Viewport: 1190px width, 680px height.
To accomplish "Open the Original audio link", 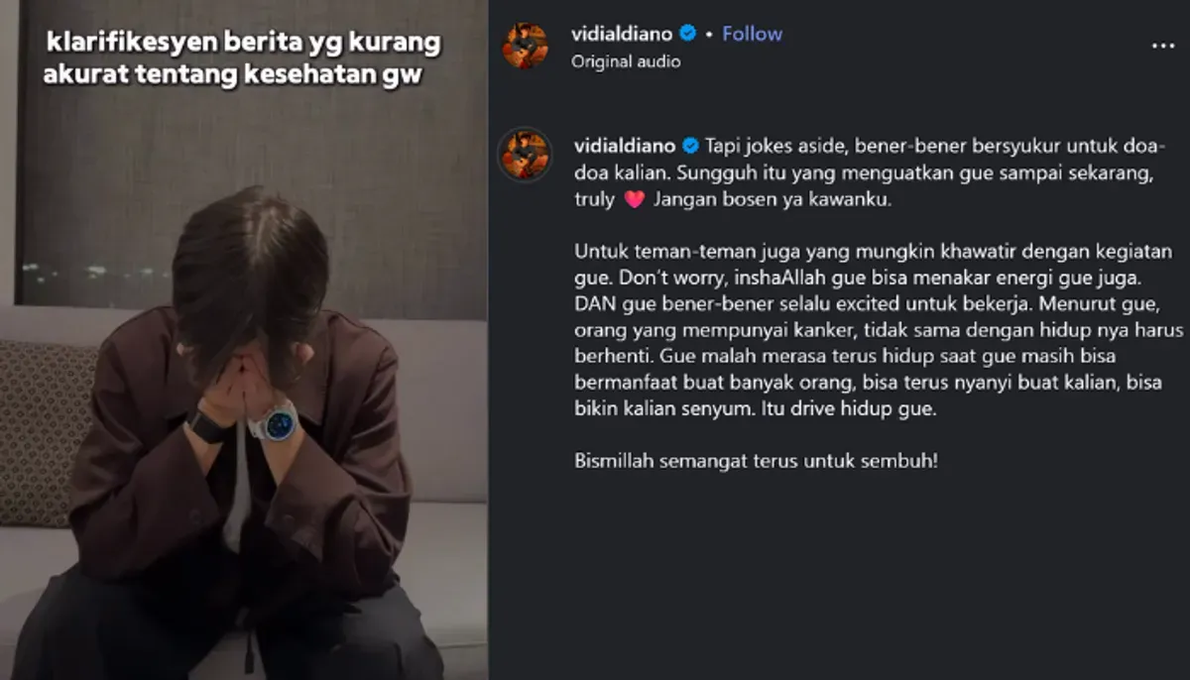I will 626,61.
